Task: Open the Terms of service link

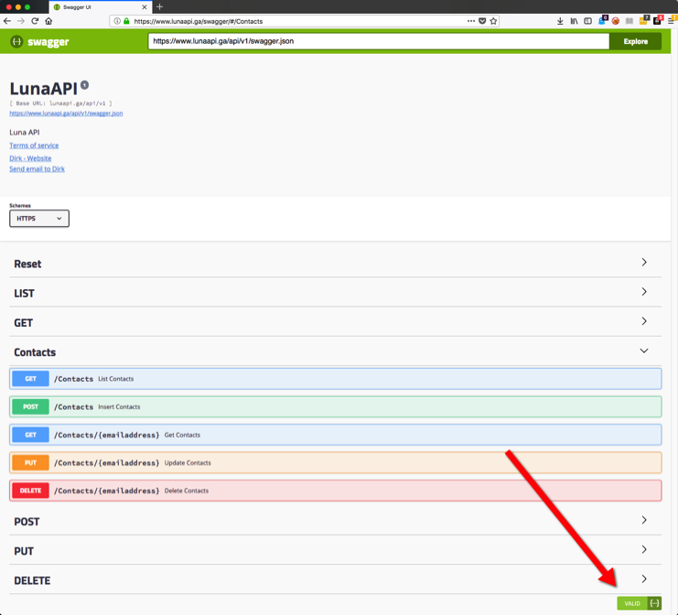Action: (34, 146)
